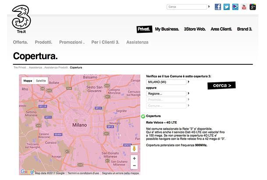Click the Google logo on map

pos(28,172)
